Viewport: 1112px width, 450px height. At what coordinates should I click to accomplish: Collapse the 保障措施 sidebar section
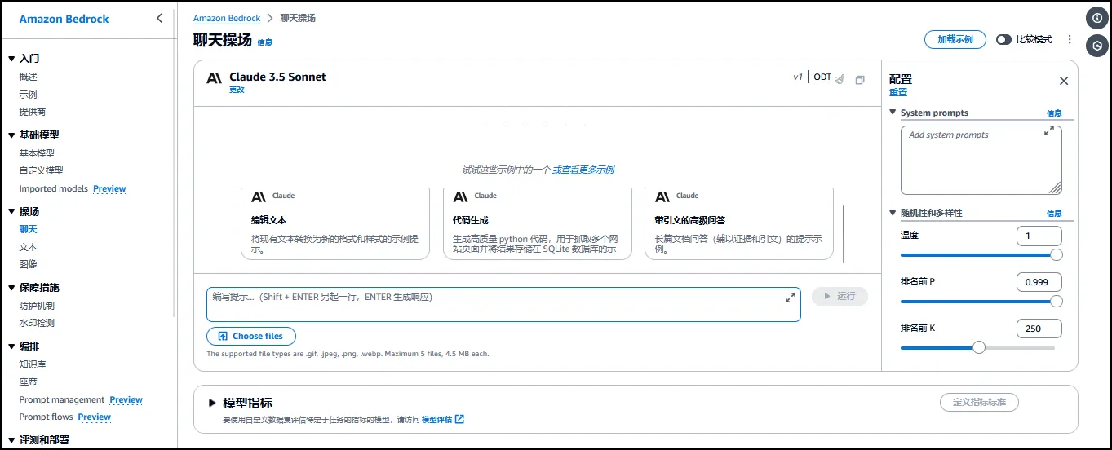click(x=11, y=288)
